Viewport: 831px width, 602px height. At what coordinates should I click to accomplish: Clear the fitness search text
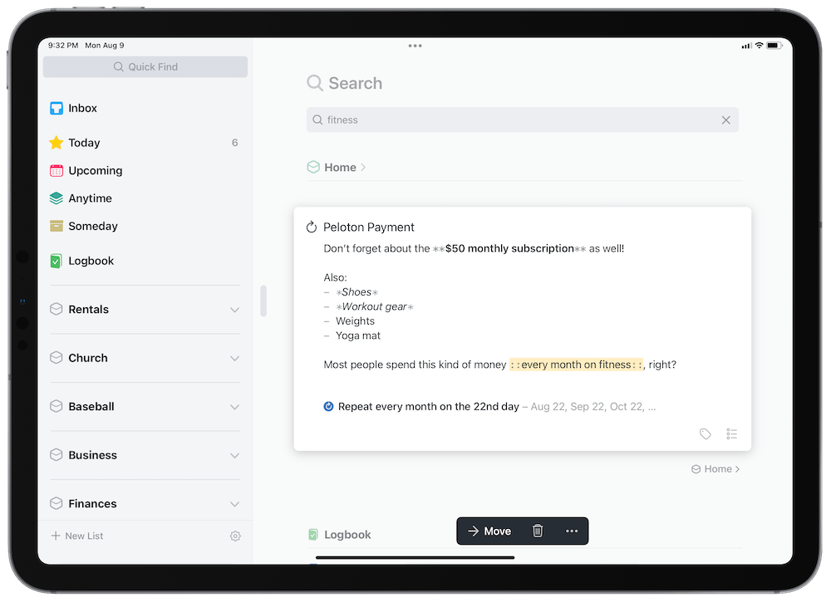point(726,120)
